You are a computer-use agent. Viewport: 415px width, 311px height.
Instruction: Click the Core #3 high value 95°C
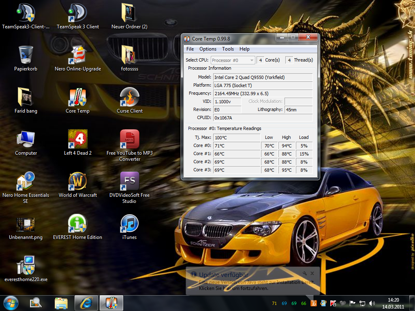(x=287, y=170)
